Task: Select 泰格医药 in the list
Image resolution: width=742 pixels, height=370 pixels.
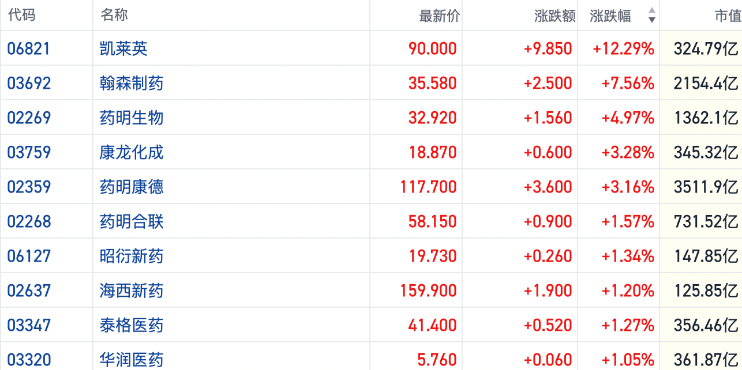Action: tap(132, 325)
